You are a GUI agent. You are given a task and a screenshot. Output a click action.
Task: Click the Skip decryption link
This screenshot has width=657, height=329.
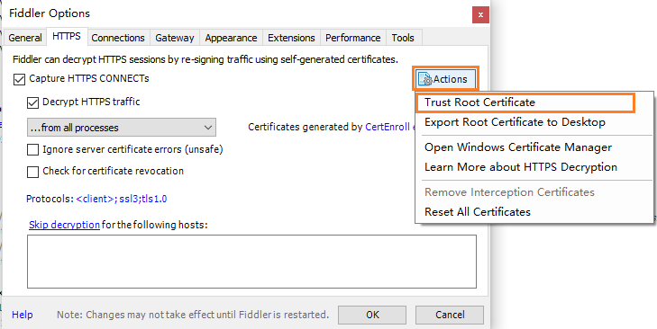pyautogui.click(x=64, y=225)
